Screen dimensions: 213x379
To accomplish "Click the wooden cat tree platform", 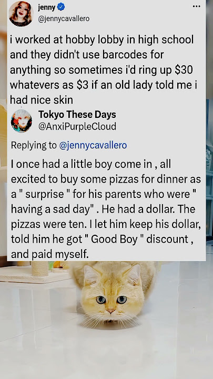I will tap(35, 278).
